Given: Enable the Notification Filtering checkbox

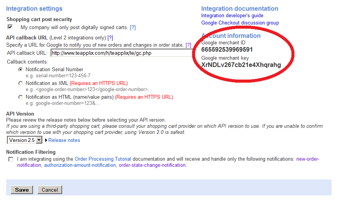Looking at the screenshot, I should (x=11, y=159).
